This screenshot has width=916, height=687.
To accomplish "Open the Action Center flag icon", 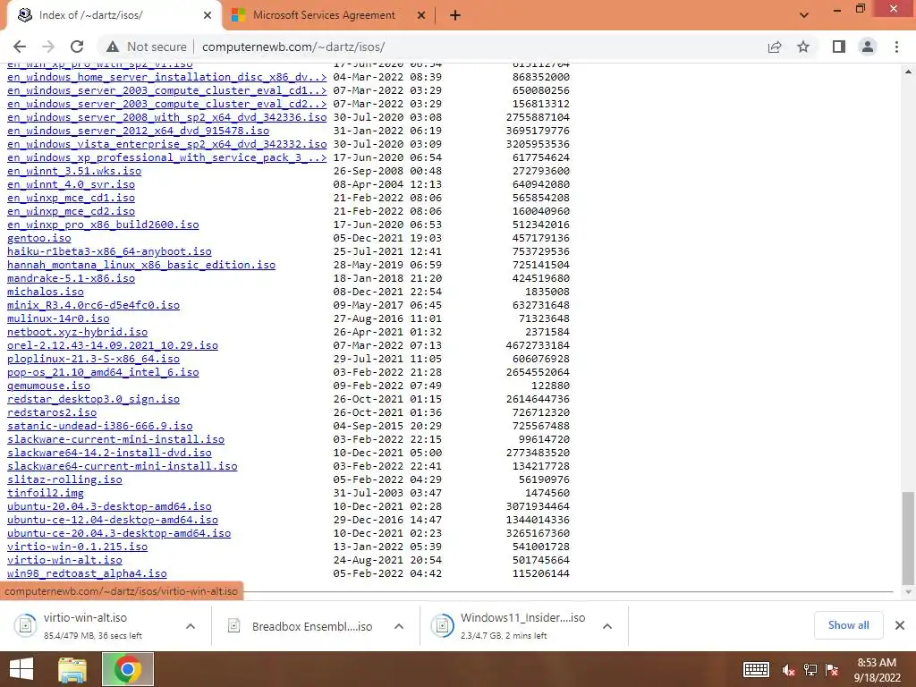I will [832, 670].
